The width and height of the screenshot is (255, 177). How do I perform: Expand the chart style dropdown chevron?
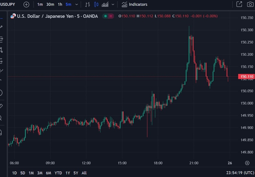click(x=113, y=5)
